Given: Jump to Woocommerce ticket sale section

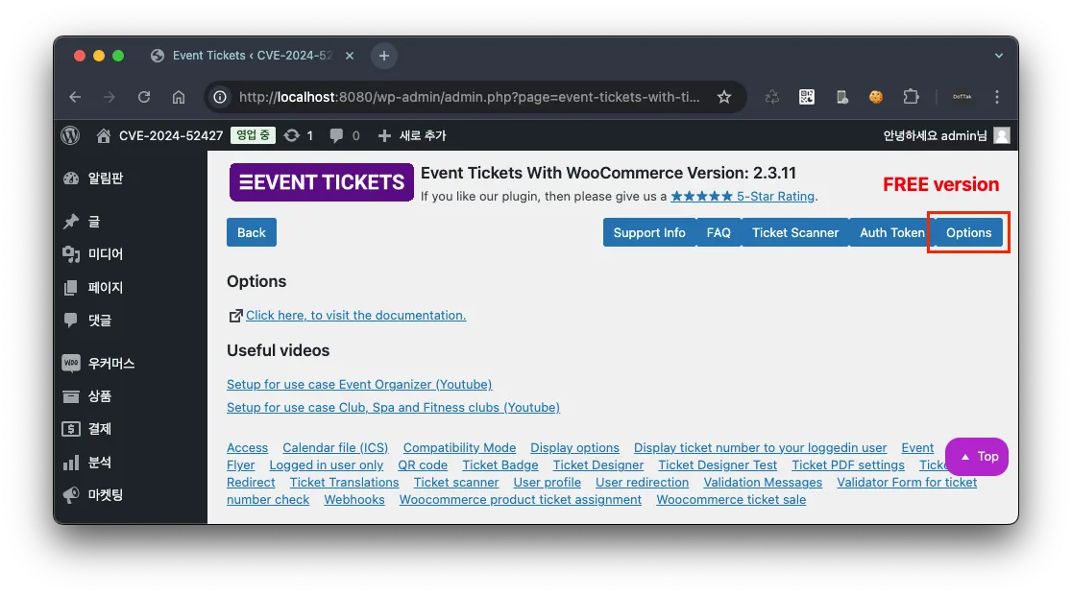Looking at the screenshot, I should [731, 499].
